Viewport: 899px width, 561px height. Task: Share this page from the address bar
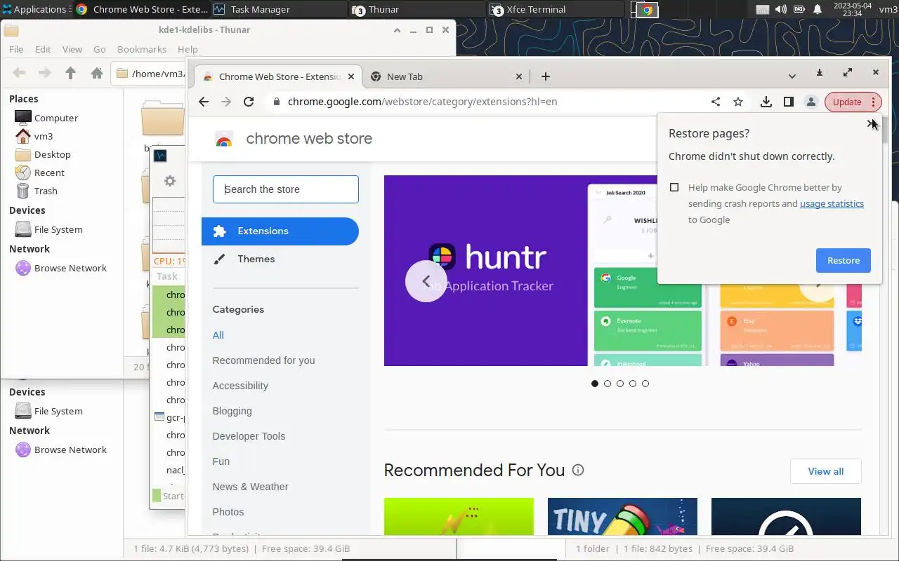716,102
